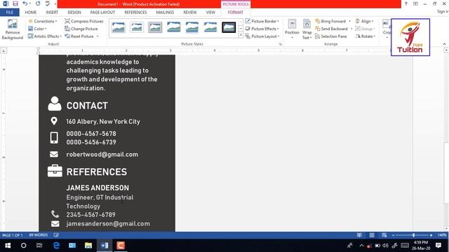Switch to Print Layout view
The width and height of the screenshot is (449, 252).
click(x=372, y=235)
